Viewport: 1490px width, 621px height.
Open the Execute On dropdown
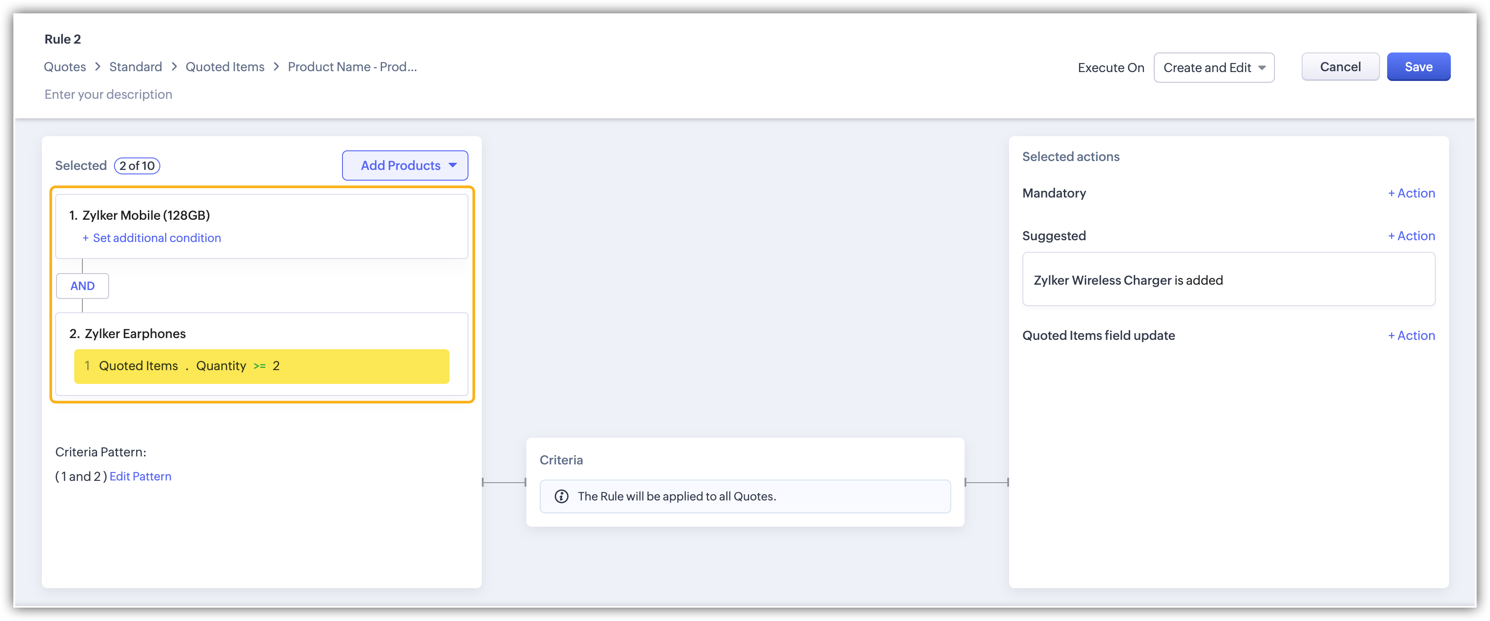pyautogui.click(x=1213, y=68)
